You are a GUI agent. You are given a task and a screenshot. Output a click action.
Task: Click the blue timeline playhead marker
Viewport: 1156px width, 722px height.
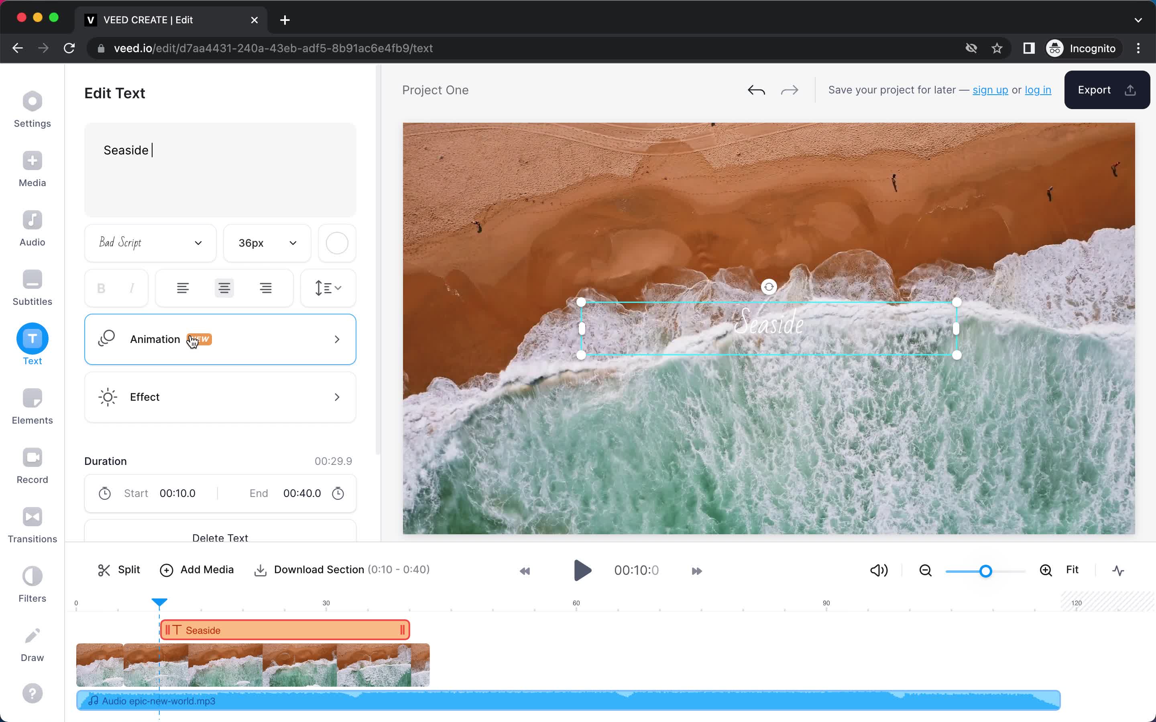159,602
